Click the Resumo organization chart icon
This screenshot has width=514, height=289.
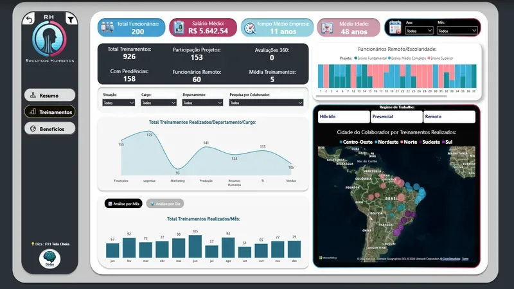pyautogui.click(x=33, y=95)
